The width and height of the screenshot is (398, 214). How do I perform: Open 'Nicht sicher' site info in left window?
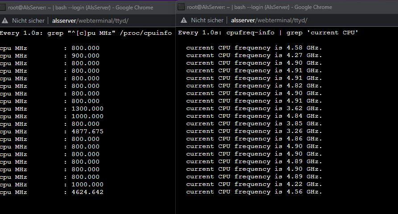(28, 21)
